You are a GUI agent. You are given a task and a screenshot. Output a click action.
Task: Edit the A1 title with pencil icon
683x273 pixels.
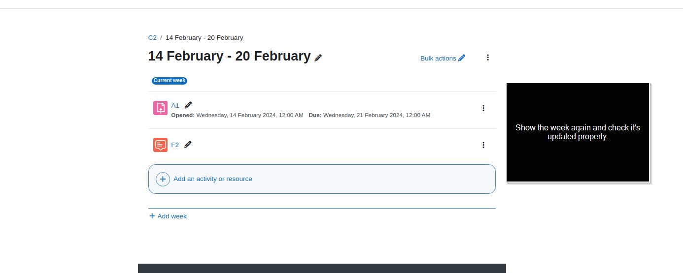tap(188, 105)
